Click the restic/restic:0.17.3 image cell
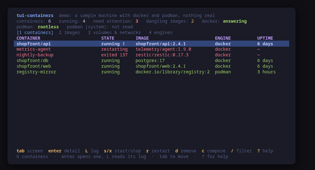The width and height of the screenshot is (315, 170). [162, 55]
